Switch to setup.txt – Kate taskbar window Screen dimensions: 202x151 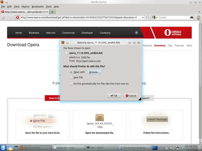click(68, 148)
